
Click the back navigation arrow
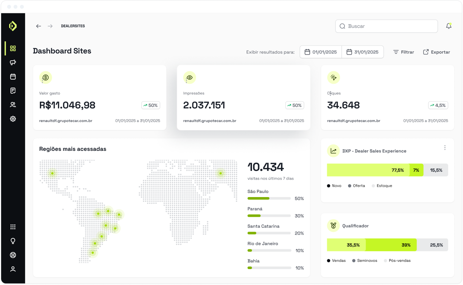(38, 26)
